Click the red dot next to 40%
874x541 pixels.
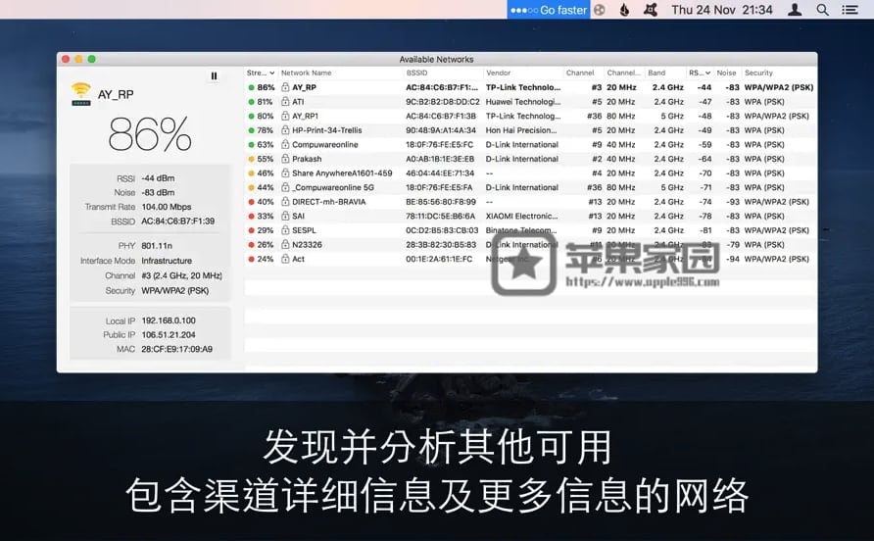pos(252,202)
